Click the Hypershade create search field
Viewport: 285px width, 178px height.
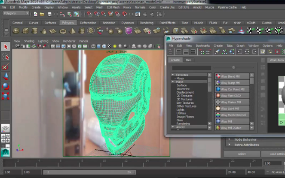[x=192, y=68]
